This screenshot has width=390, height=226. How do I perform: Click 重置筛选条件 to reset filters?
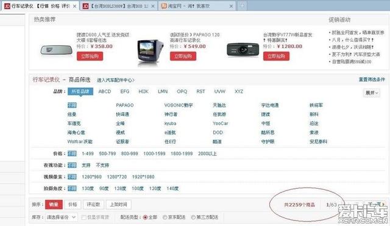(372, 80)
